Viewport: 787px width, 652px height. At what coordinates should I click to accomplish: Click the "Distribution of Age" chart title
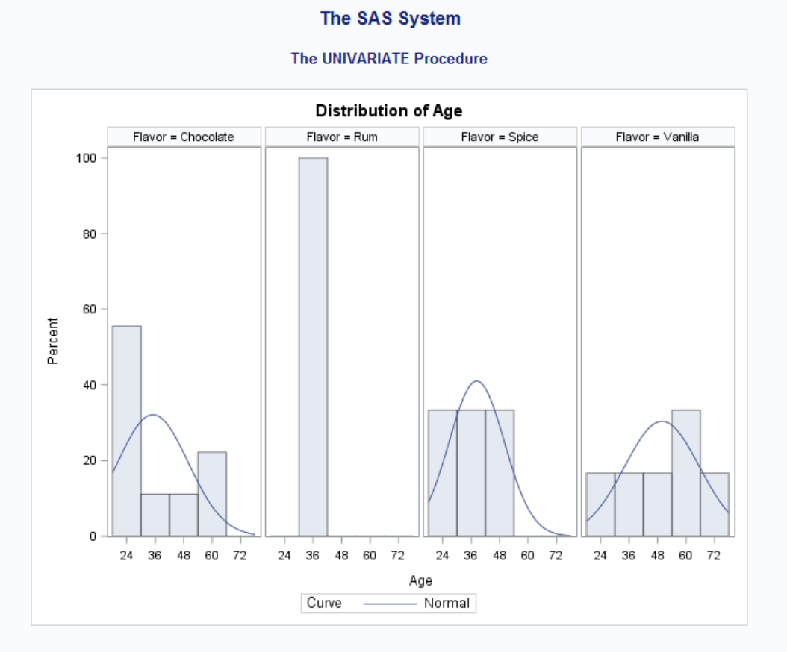(x=388, y=111)
